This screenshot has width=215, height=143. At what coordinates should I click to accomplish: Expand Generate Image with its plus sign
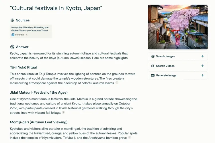(203, 75)
